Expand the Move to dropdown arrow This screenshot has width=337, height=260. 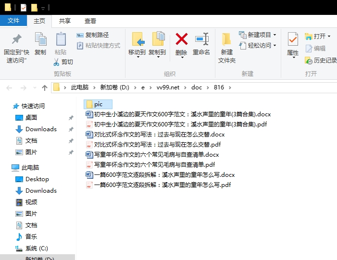click(x=138, y=57)
